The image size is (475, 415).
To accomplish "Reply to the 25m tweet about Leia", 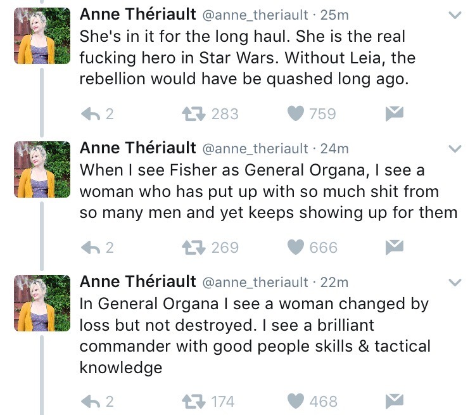I will (x=92, y=113).
